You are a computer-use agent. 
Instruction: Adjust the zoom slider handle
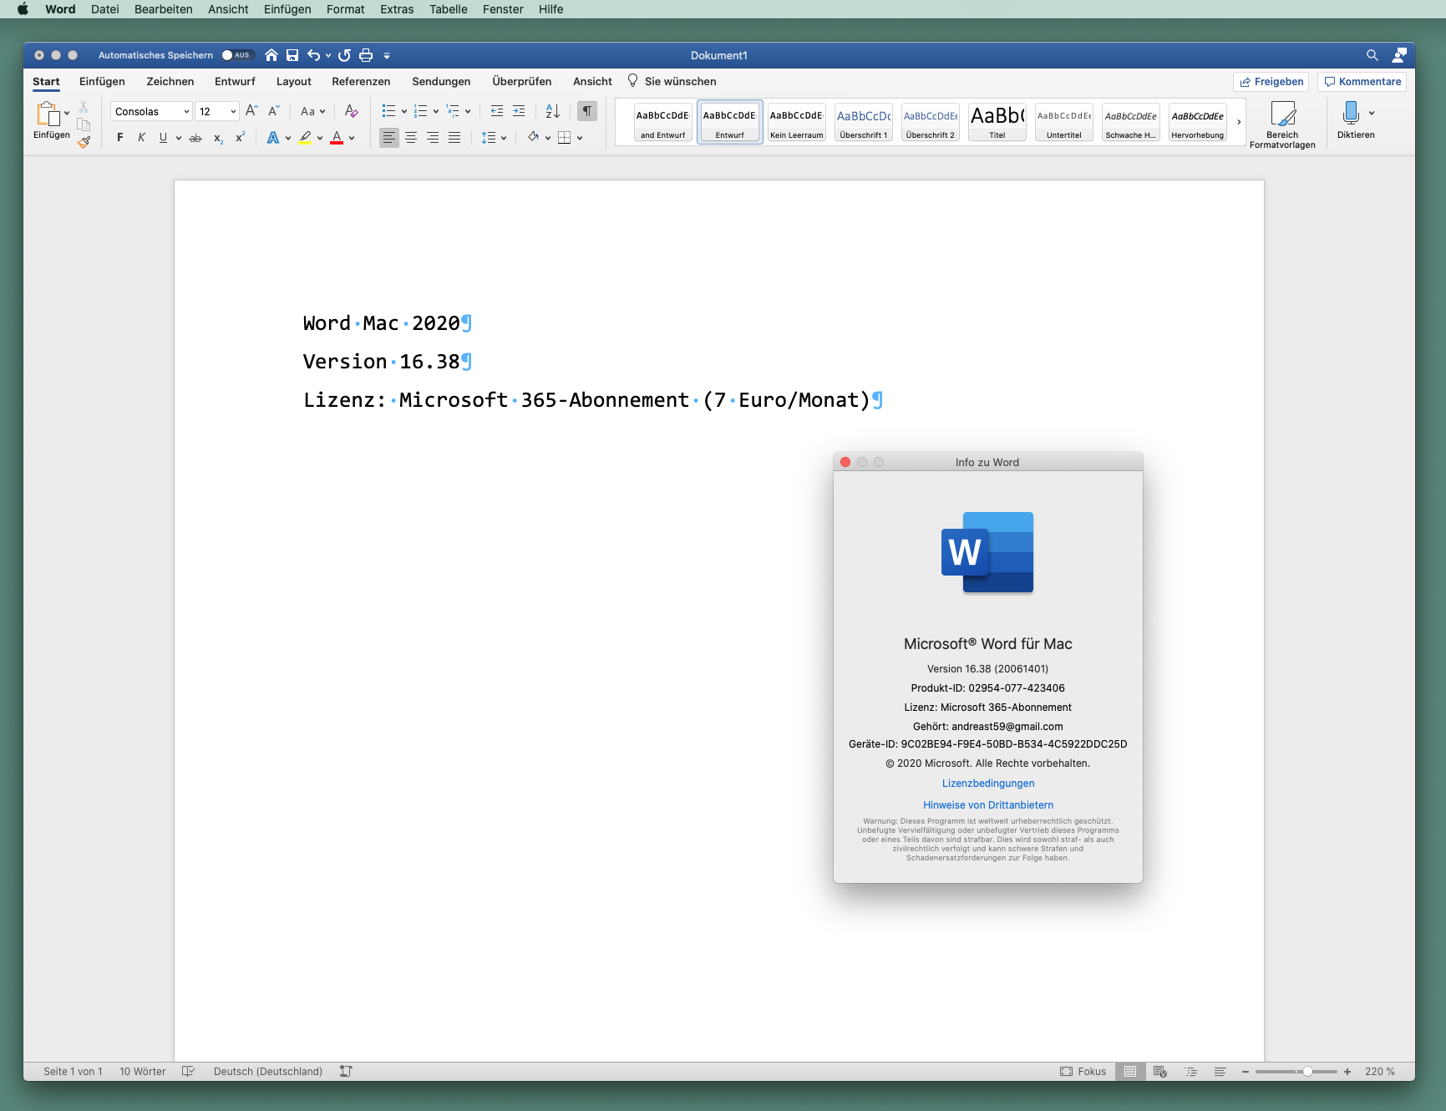(1307, 1071)
